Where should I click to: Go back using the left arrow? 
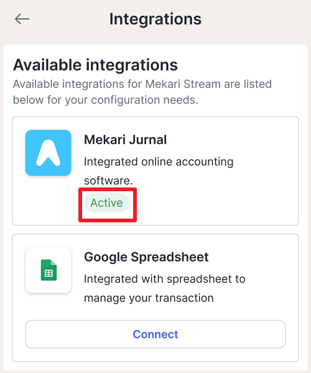[x=22, y=19]
